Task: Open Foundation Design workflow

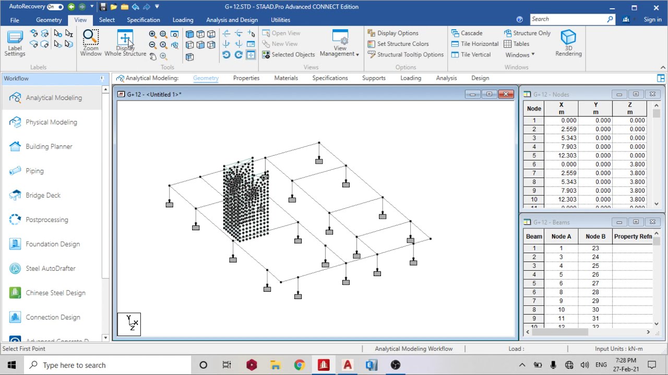Action: pos(52,244)
